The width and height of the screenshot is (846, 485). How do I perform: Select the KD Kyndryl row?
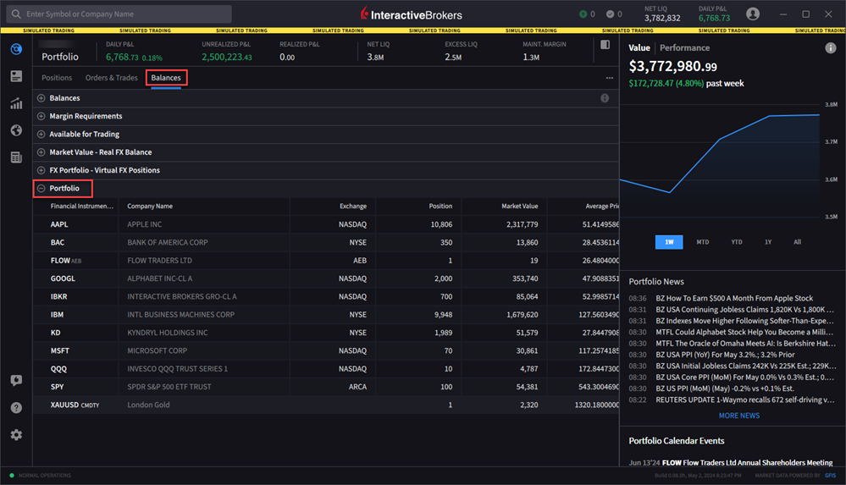(326, 333)
